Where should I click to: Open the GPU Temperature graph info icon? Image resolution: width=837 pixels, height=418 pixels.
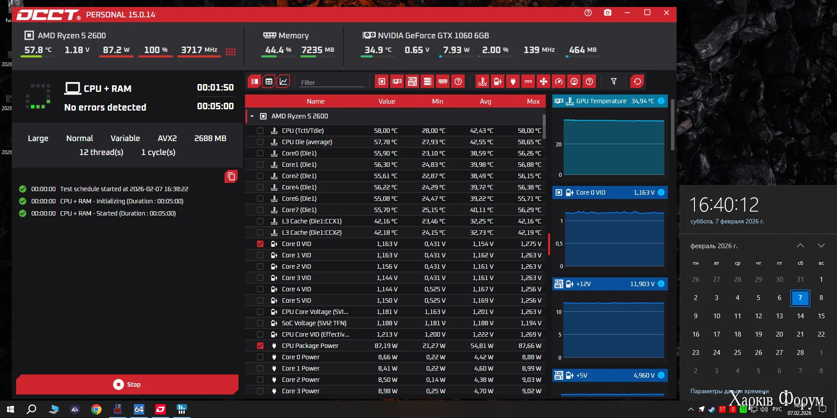click(x=661, y=101)
